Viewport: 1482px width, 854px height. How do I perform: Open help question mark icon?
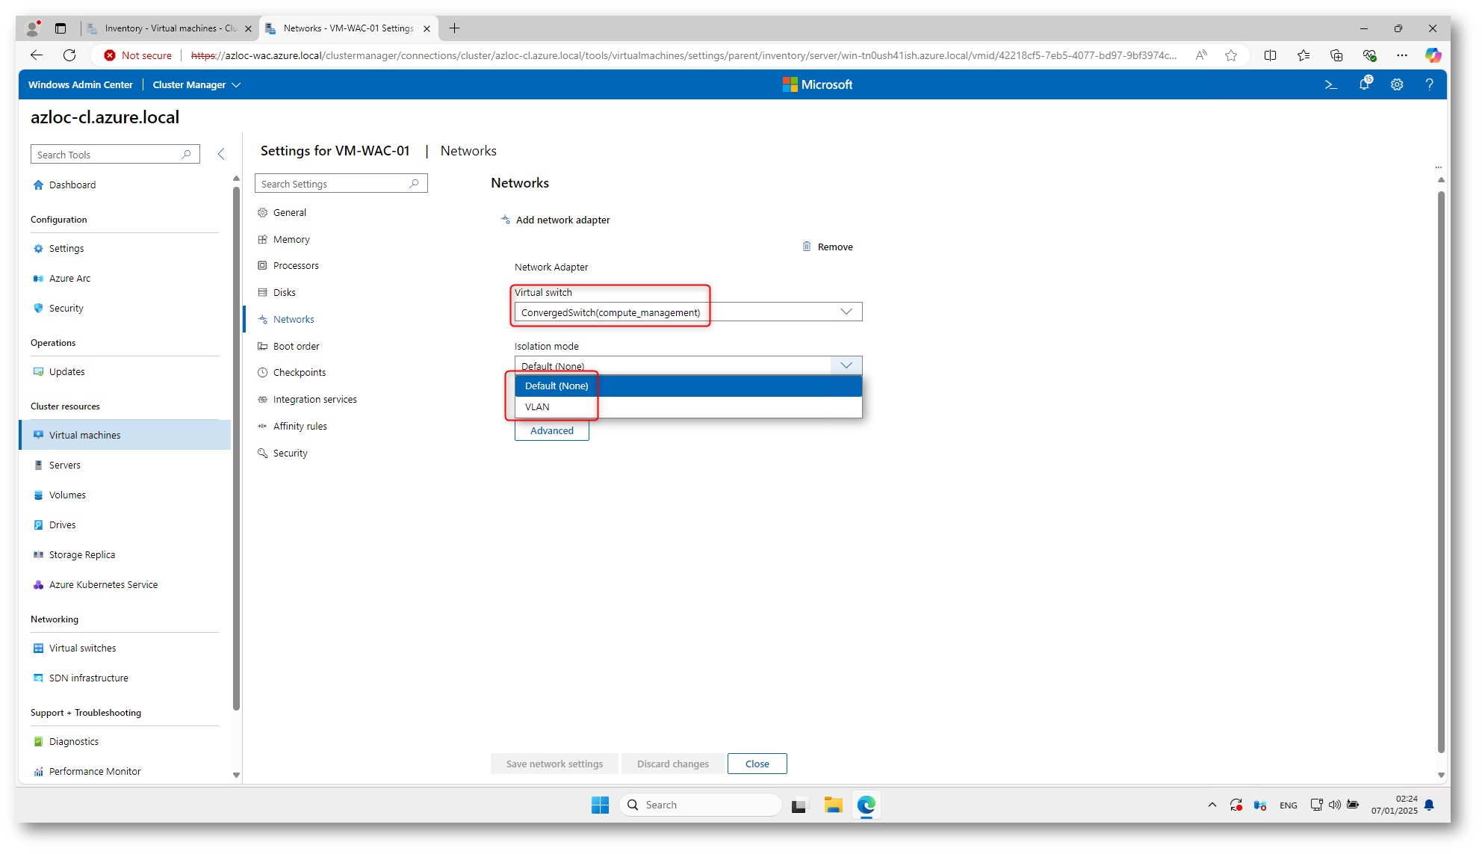1429,85
